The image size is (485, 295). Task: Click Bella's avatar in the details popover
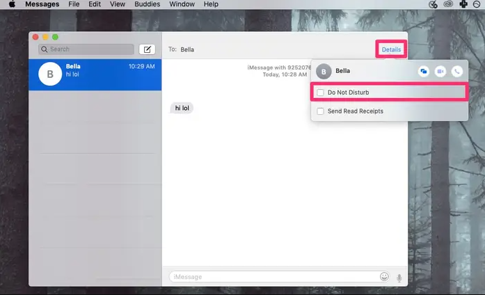click(x=324, y=72)
